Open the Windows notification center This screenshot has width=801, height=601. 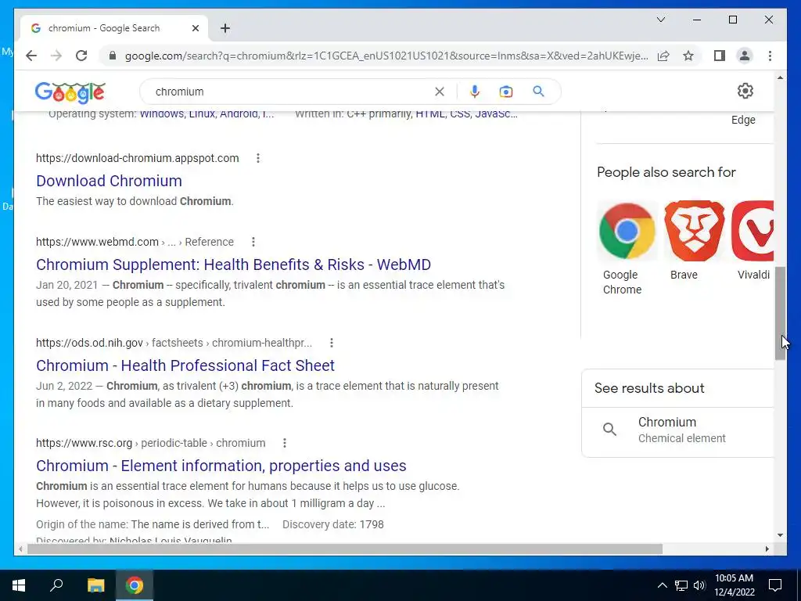775,585
